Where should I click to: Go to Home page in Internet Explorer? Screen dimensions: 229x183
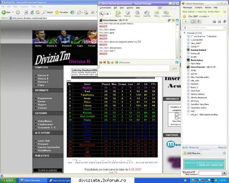tap(37, 12)
